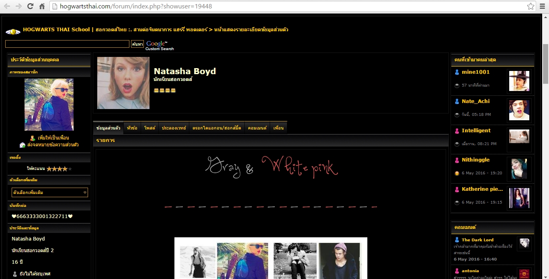The width and height of the screenshot is (549, 279).
Task: Click the ค้นหา search button
Action: pos(137,44)
